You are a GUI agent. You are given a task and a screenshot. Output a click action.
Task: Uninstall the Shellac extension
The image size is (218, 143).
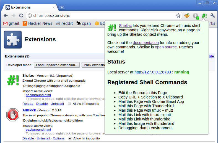click(x=57, y=104)
